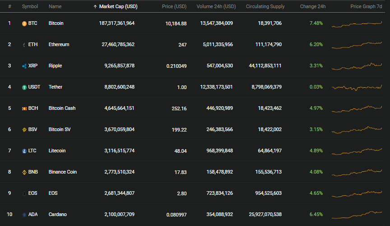Viewport: 390px width, 226px height.
Task: Open the EOS name link
Action: tap(53, 193)
